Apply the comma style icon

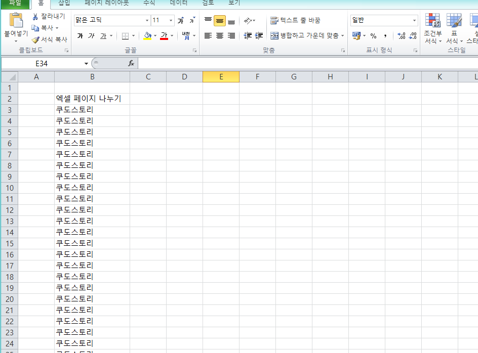pos(385,36)
